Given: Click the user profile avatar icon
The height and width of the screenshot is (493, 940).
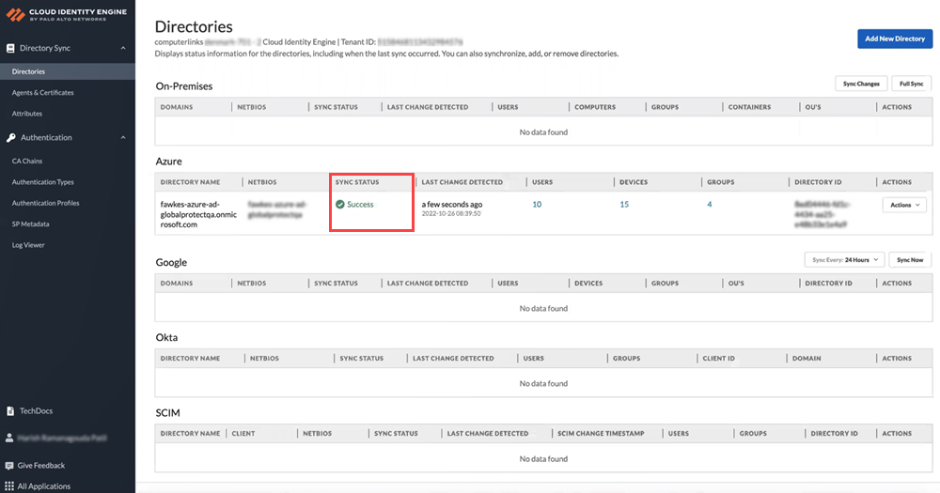Looking at the screenshot, I should coord(10,438).
